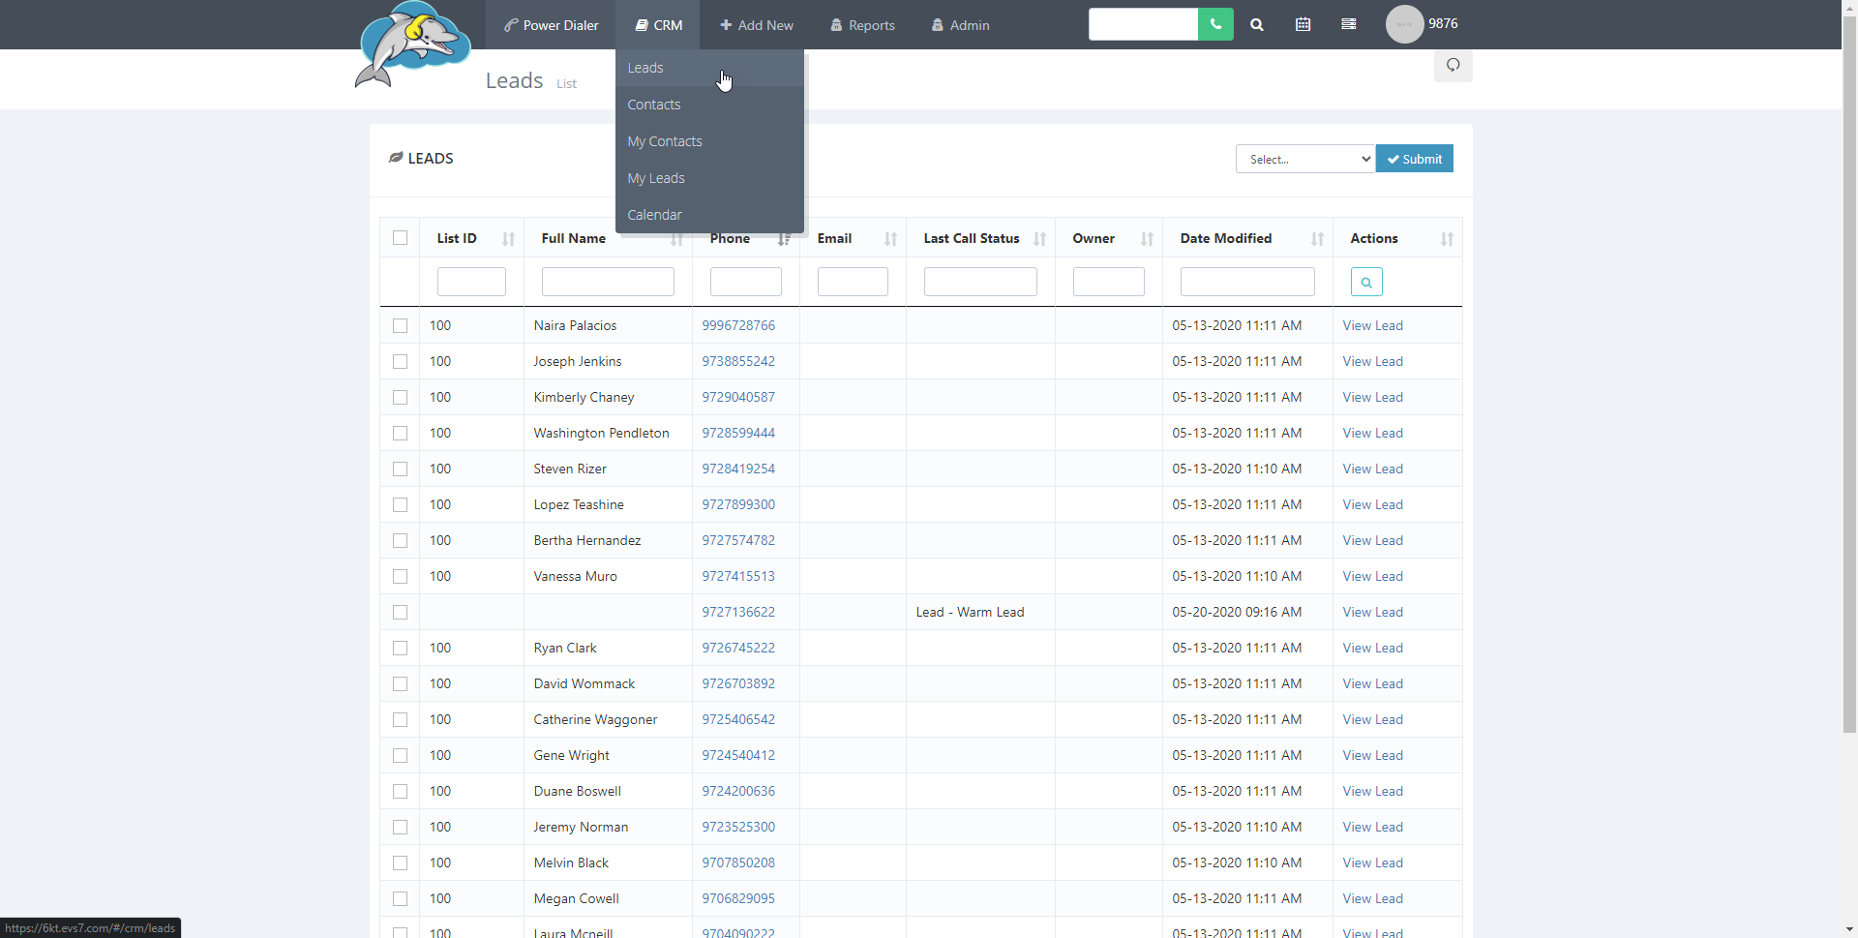Open the Admin menu

tap(961, 25)
